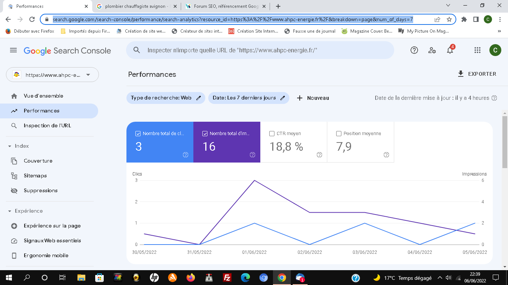The width and height of the screenshot is (508, 285).
Task: Open the help question mark icon
Action: 414,50
